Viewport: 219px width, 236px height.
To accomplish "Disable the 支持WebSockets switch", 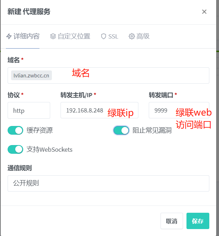I will click(15, 149).
